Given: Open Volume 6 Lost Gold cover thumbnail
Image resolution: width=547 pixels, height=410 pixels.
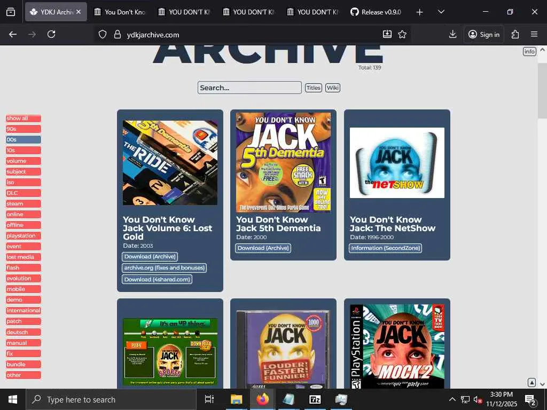Looking at the screenshot, I should click(170, 163).
